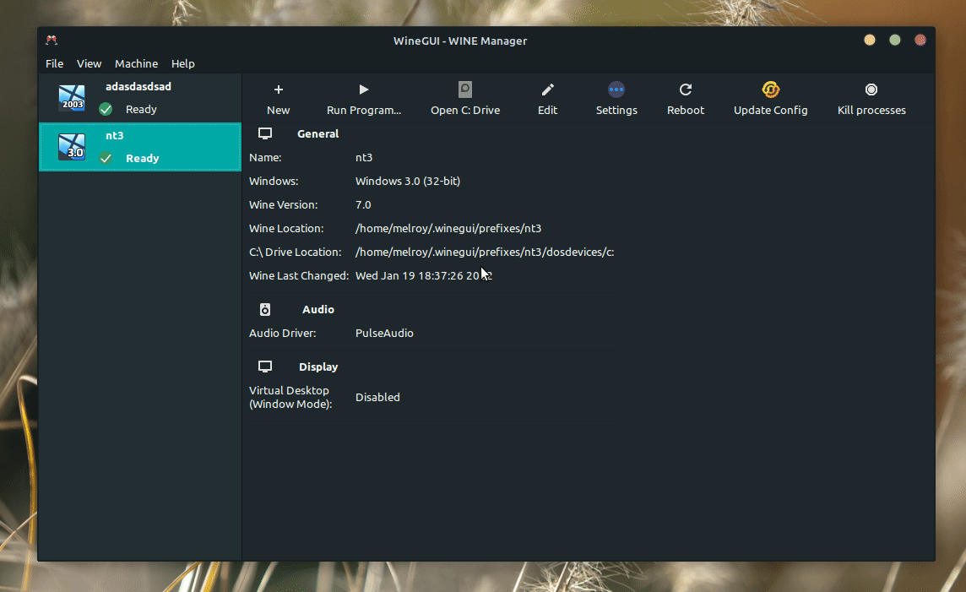Click the Kill processes circle icon
This screenshot has width=966, height=592.
pos(871,90)
